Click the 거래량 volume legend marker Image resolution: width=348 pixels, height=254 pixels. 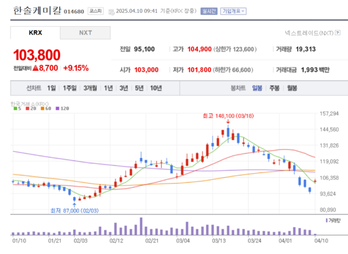point(327,220)
